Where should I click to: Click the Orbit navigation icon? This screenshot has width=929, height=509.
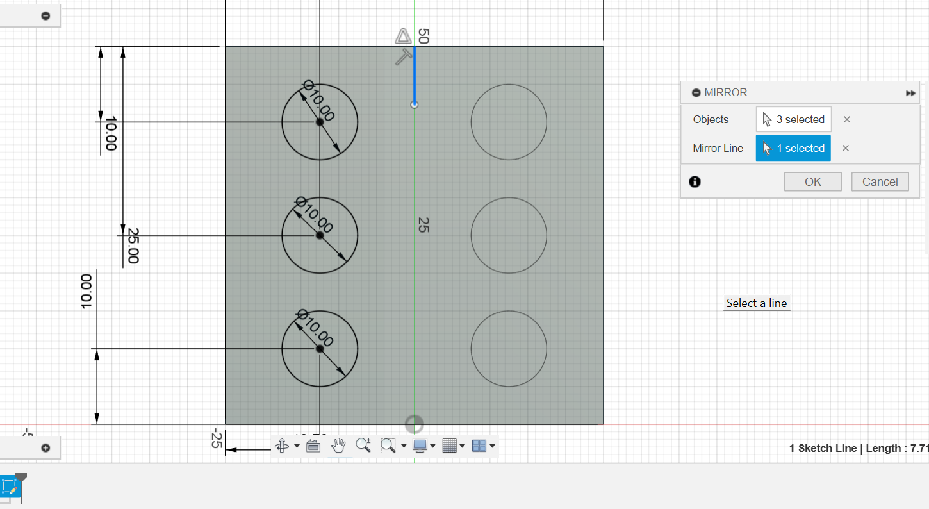click(x=282, y=446)
